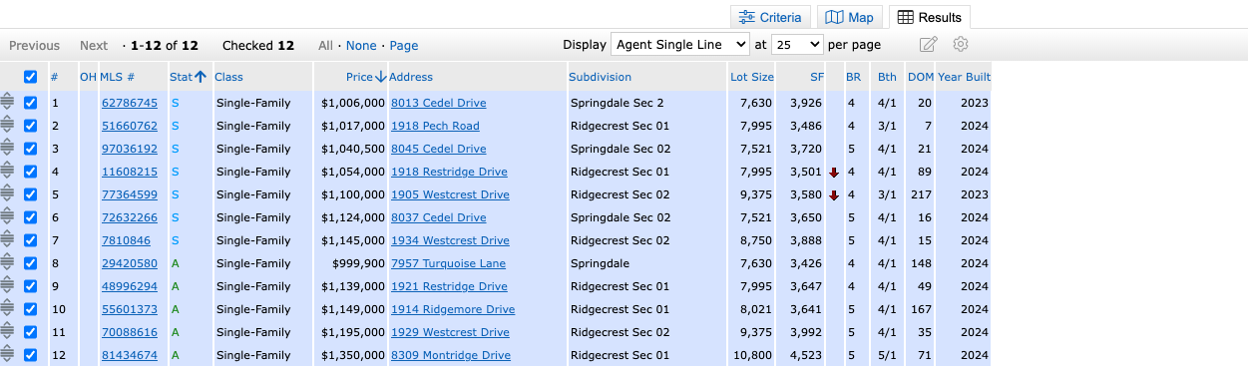
Task: Click the edit display pencil icon
Action: (x=929, y=45)
